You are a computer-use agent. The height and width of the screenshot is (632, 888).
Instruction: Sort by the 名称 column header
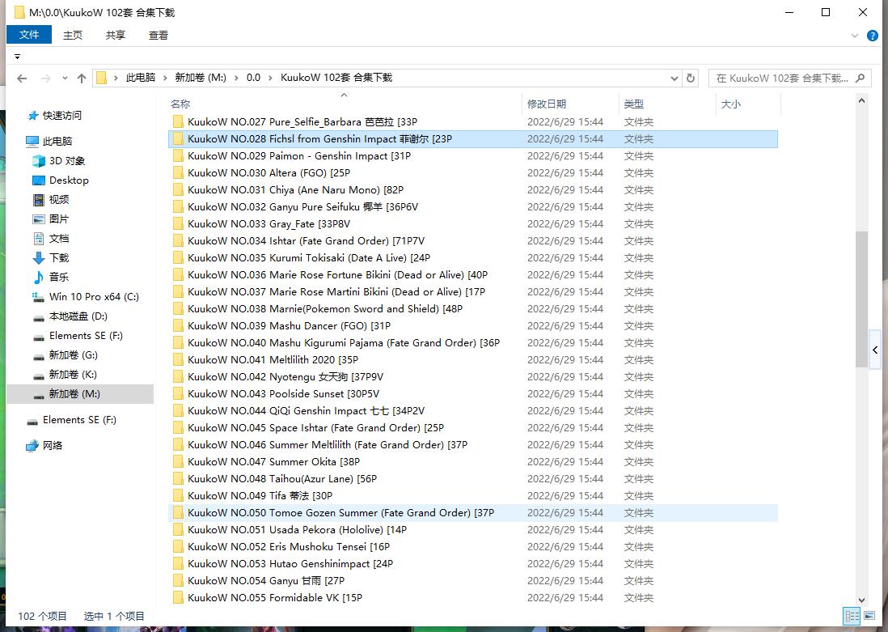[180, 104]
